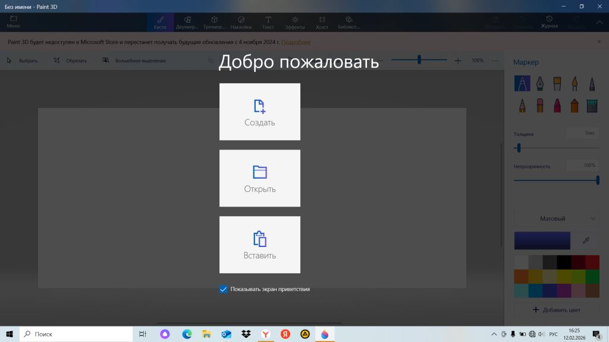Open the Меню menu
The height and width of the screenshot is (342, 609).
click(x=13, y=23)
